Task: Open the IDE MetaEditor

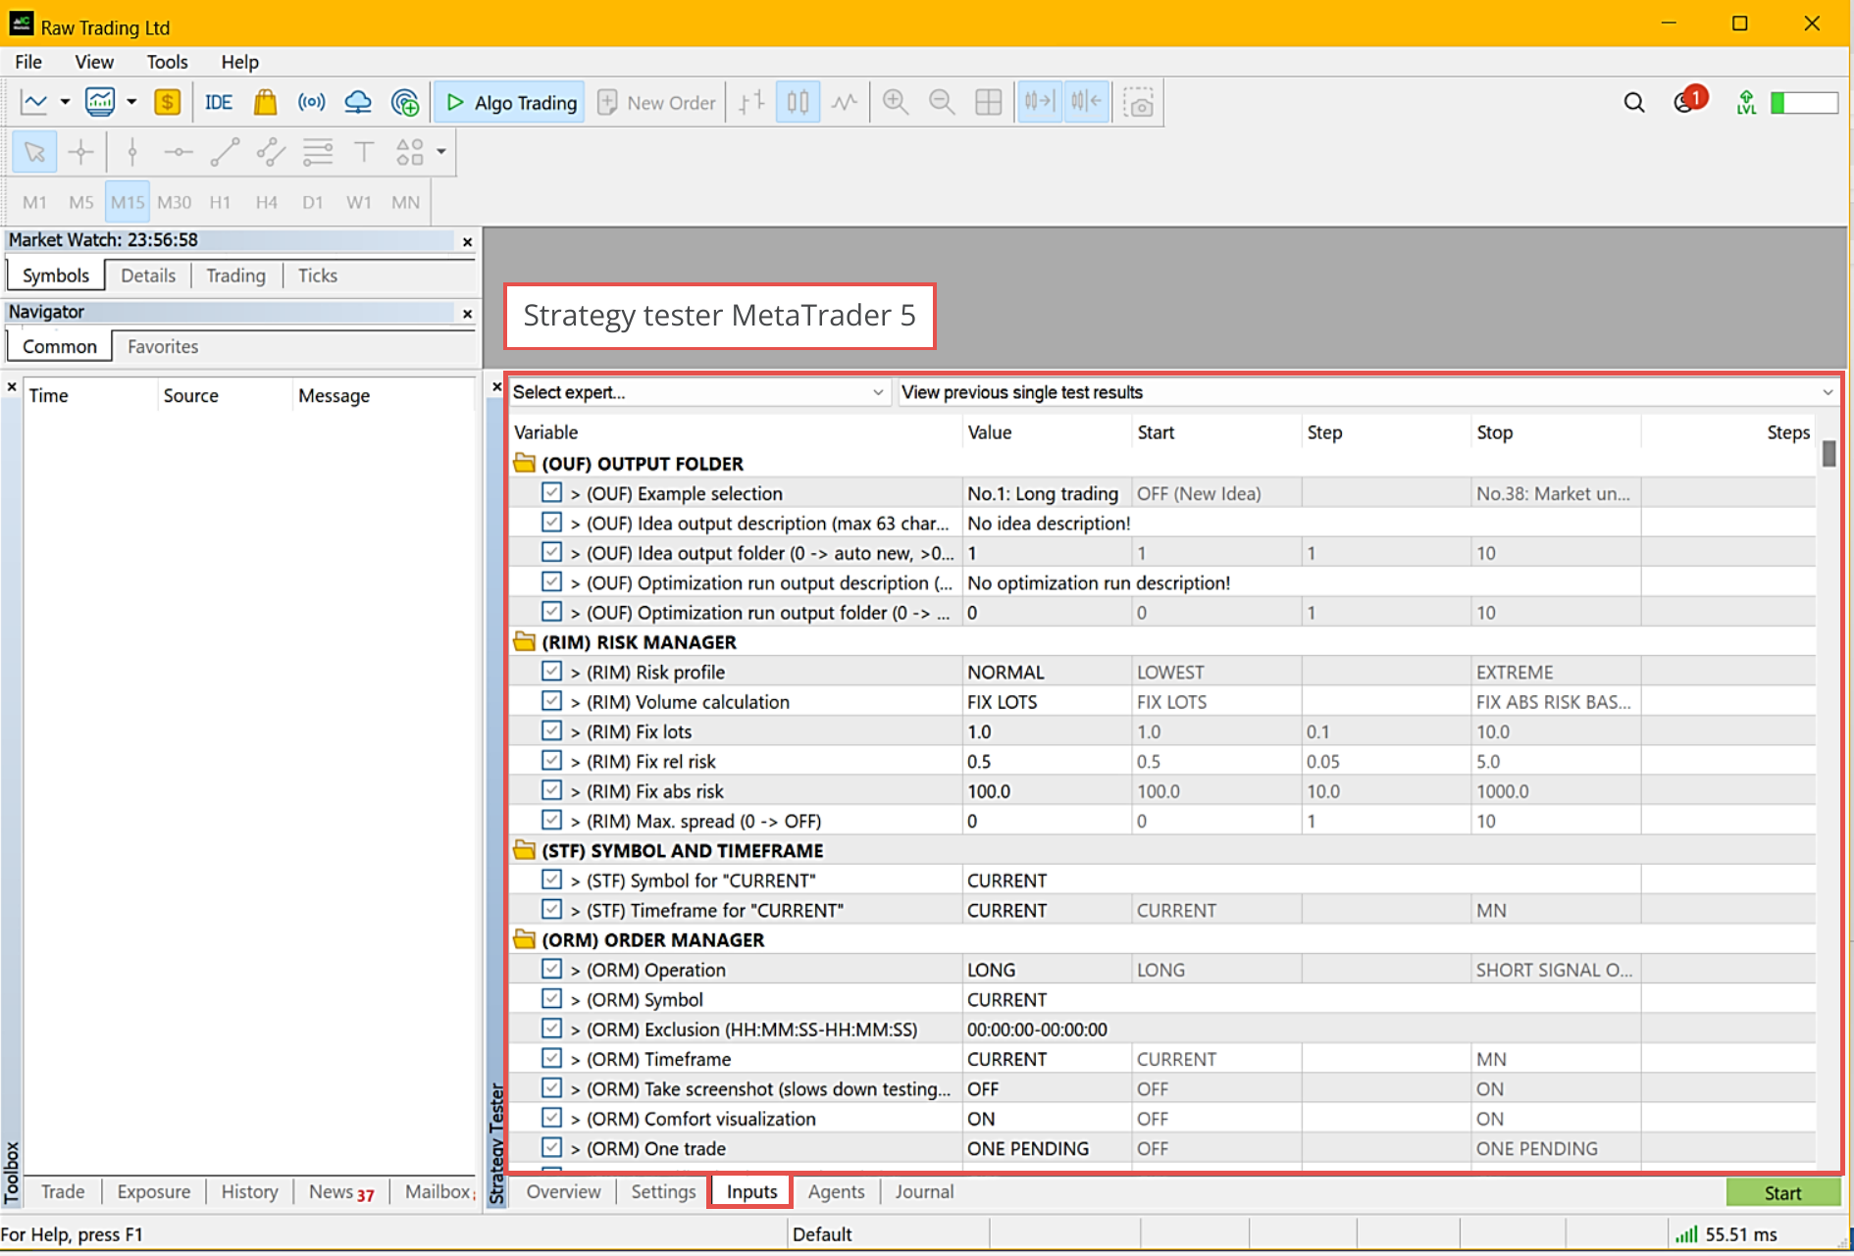Action: (218, 102)
